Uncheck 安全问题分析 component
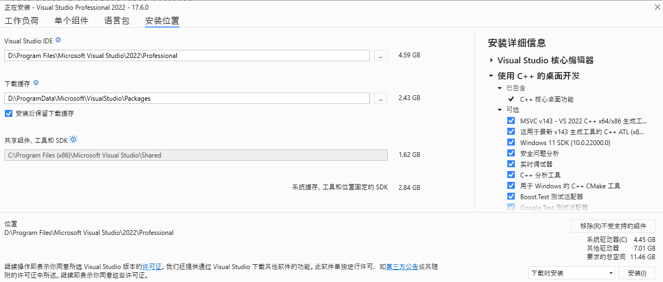This screenshot has width=663, height=282. click(511, 153)
